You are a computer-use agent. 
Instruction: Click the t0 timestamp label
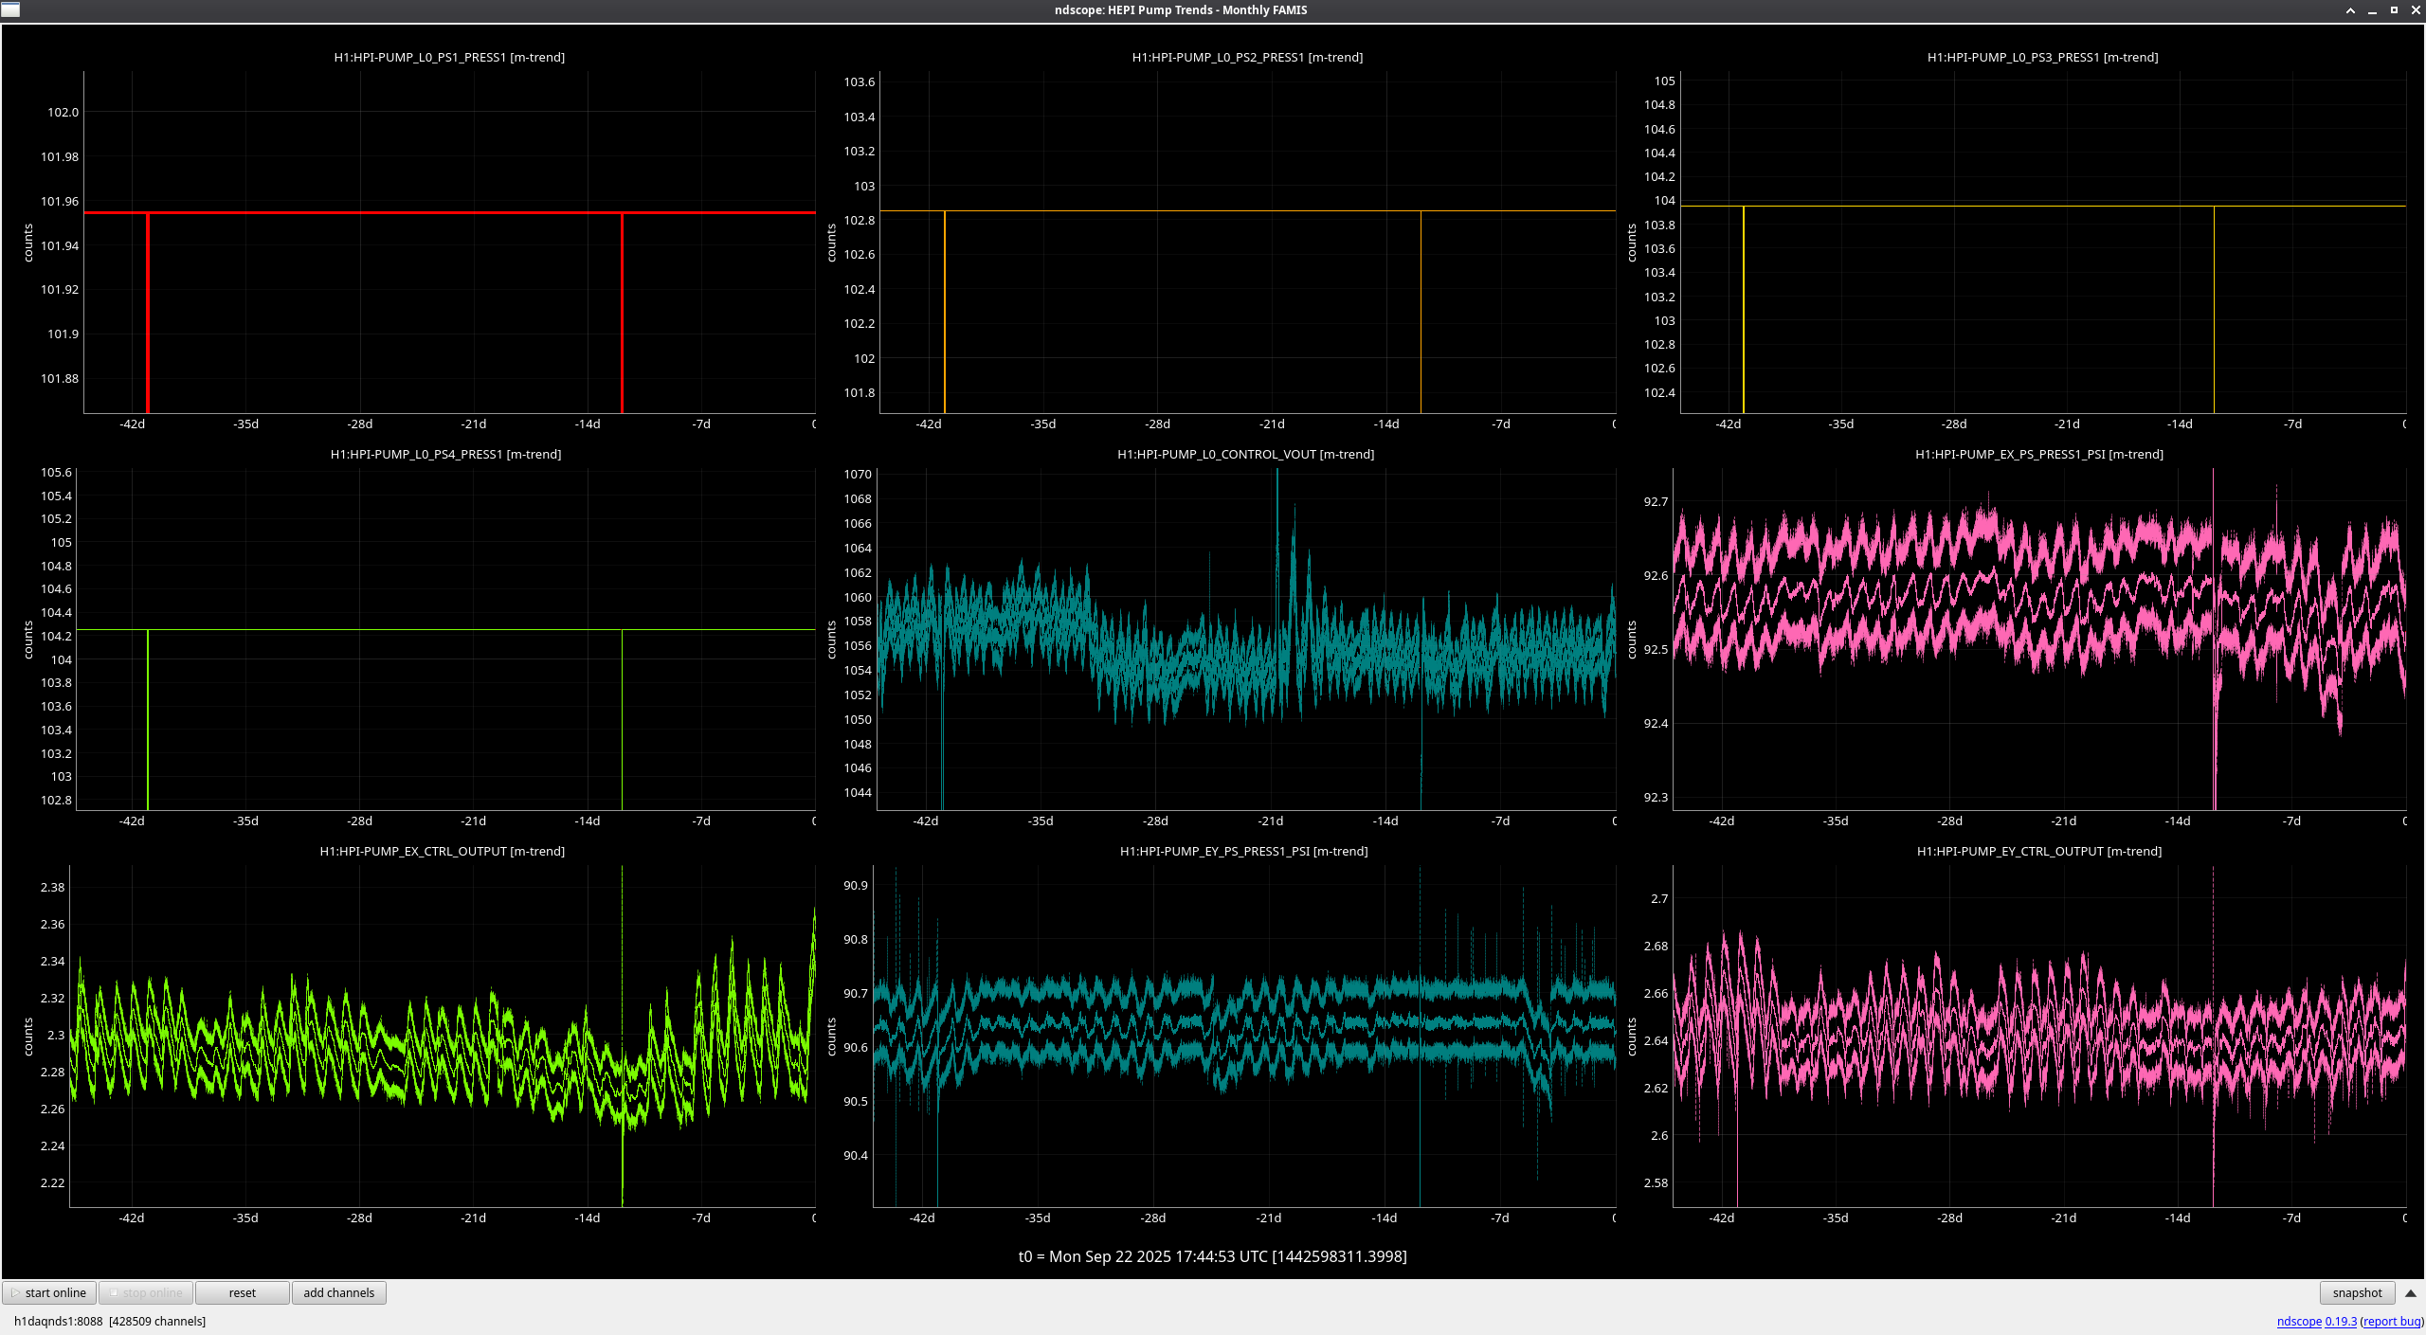click(1212, 1256)
